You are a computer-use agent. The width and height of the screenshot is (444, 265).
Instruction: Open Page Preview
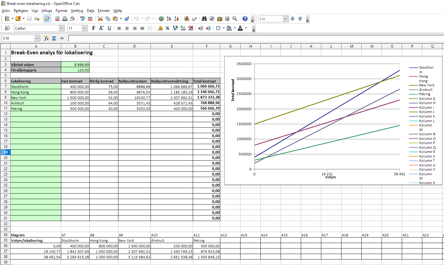(73, 19)
